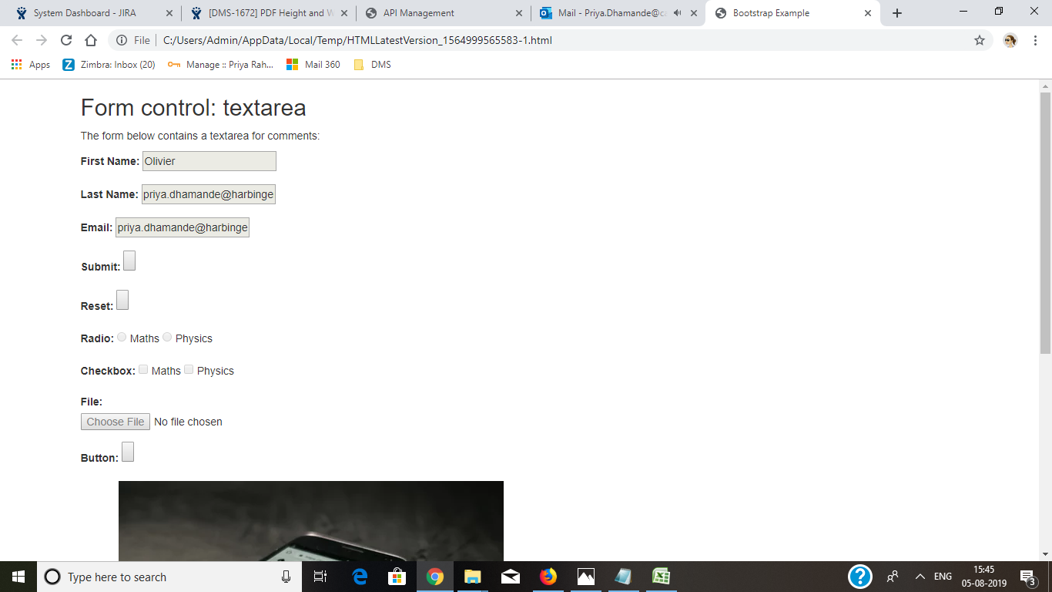Image resolution: width=1052 pixels, height=592 pixels.
Task: Open Google Chrome from the taskbar
Action: pyautogui.click(x=435, y=577)
